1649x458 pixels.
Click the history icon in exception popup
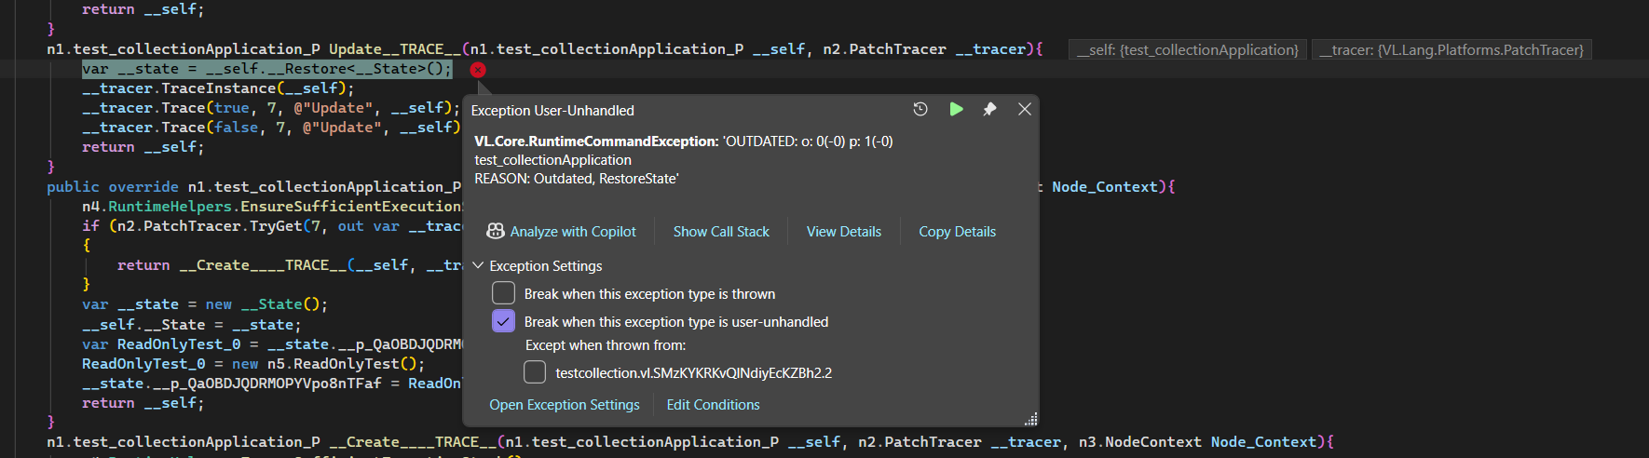click(920, 109)
